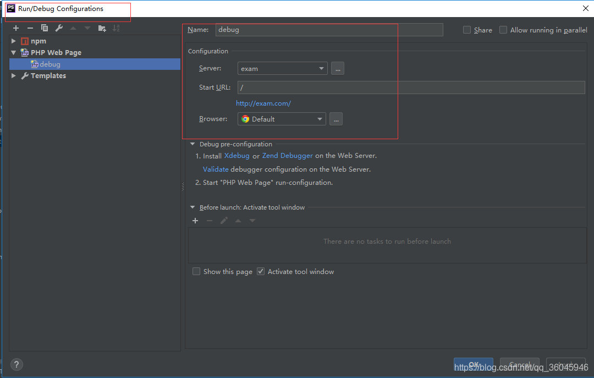Screen dimensions: 594x378
Task: Open the http://exam.com/ link
Action: coord(263,103)
